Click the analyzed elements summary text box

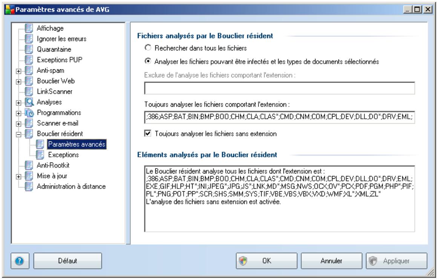pos(279,199)
